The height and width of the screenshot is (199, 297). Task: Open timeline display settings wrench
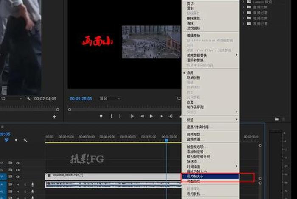[25, 140]
